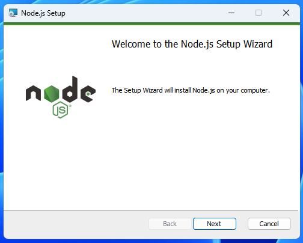Proceed with the Next button
Image resolution: width=303 pixels, height=243 pixels.
tap(215, 224)
